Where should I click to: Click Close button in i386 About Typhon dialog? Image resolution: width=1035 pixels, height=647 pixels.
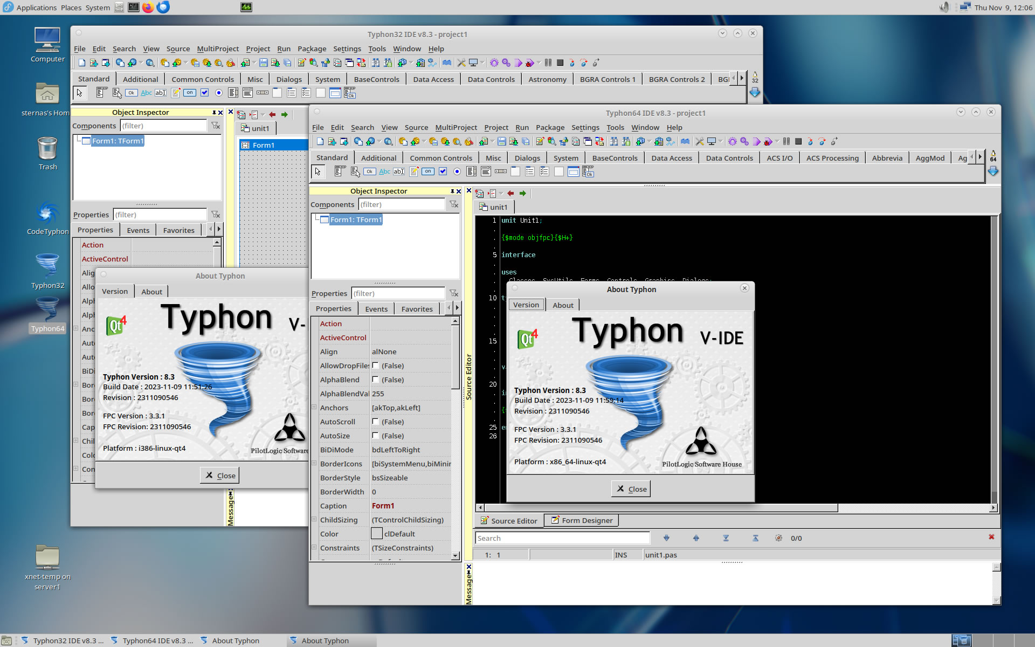(219, 475)
